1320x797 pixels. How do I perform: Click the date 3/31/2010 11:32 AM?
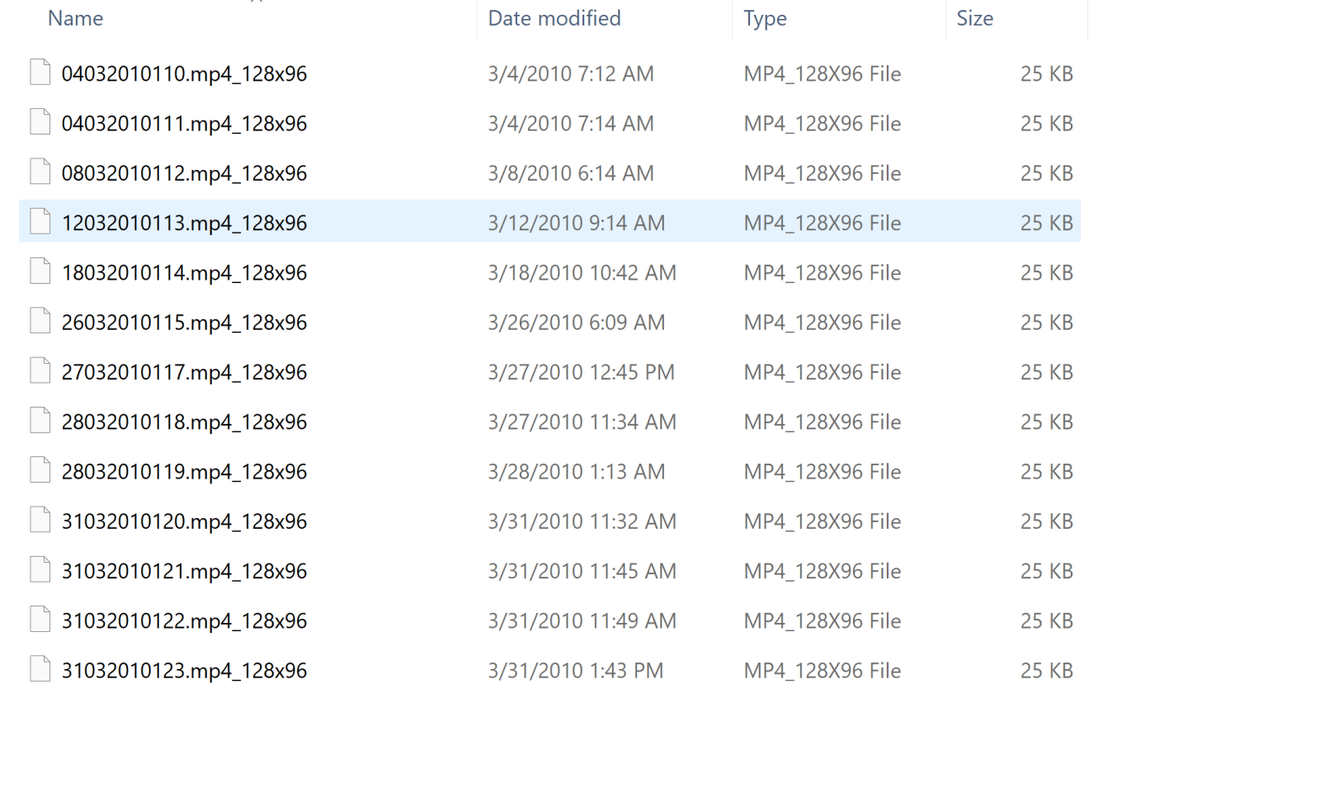click(x=582, y=521)
